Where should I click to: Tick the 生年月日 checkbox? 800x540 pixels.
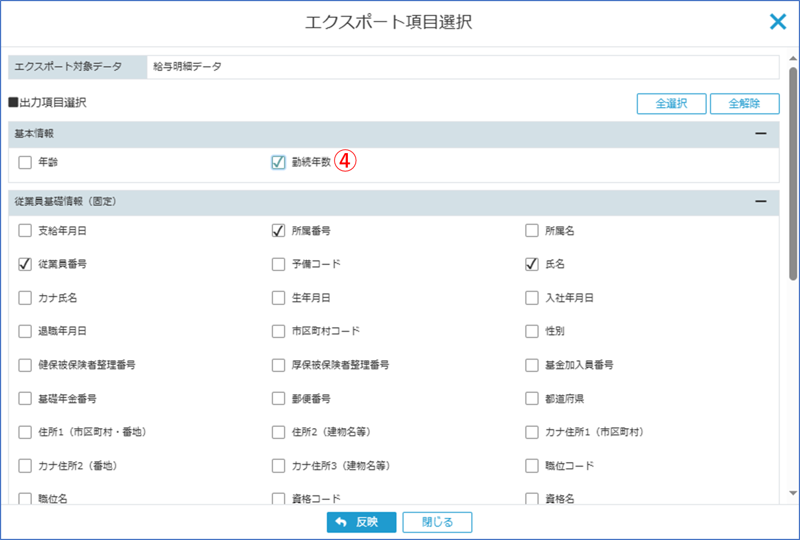pos(278,298)
